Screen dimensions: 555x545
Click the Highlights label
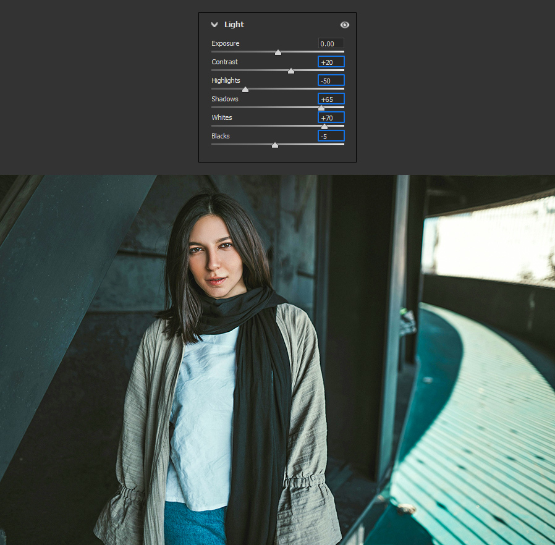(x=226, y=80)
